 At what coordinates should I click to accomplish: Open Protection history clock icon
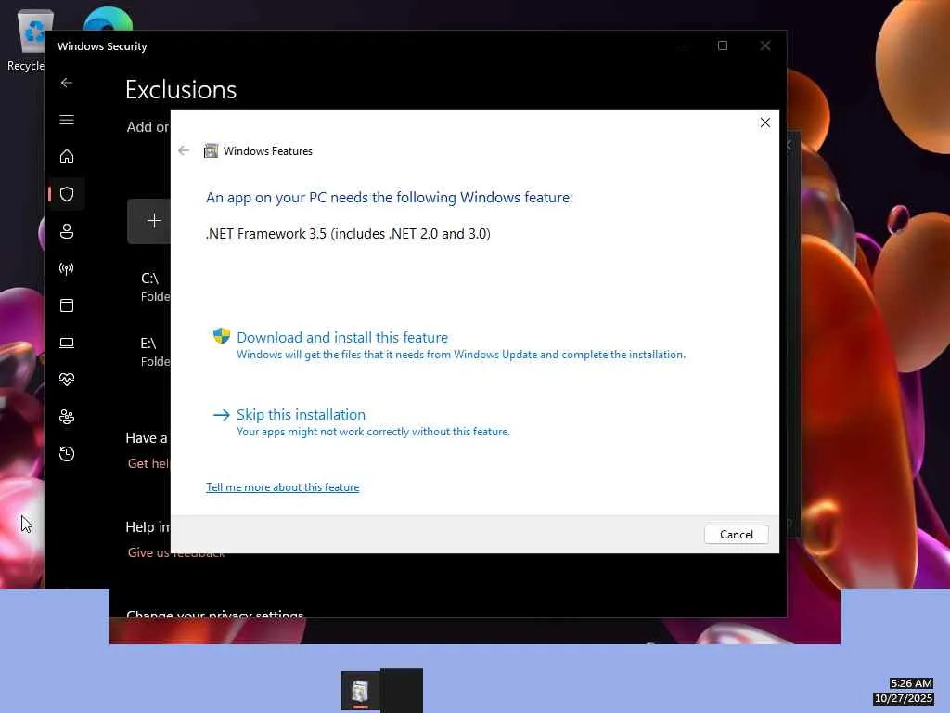67,454
